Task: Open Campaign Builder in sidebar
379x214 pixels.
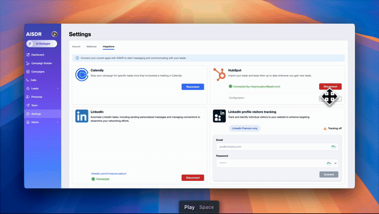Action: pos(41,63)
